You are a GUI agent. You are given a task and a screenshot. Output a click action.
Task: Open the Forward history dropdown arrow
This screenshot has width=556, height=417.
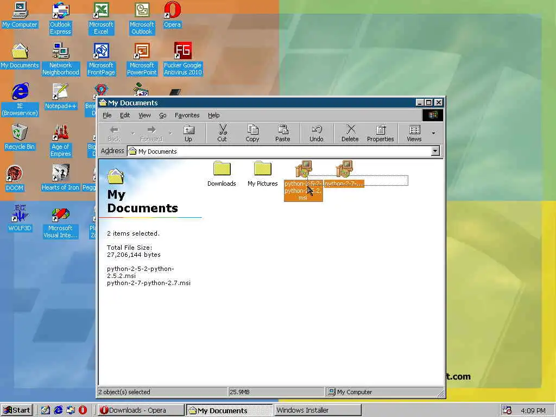click(x=170, y=134)
